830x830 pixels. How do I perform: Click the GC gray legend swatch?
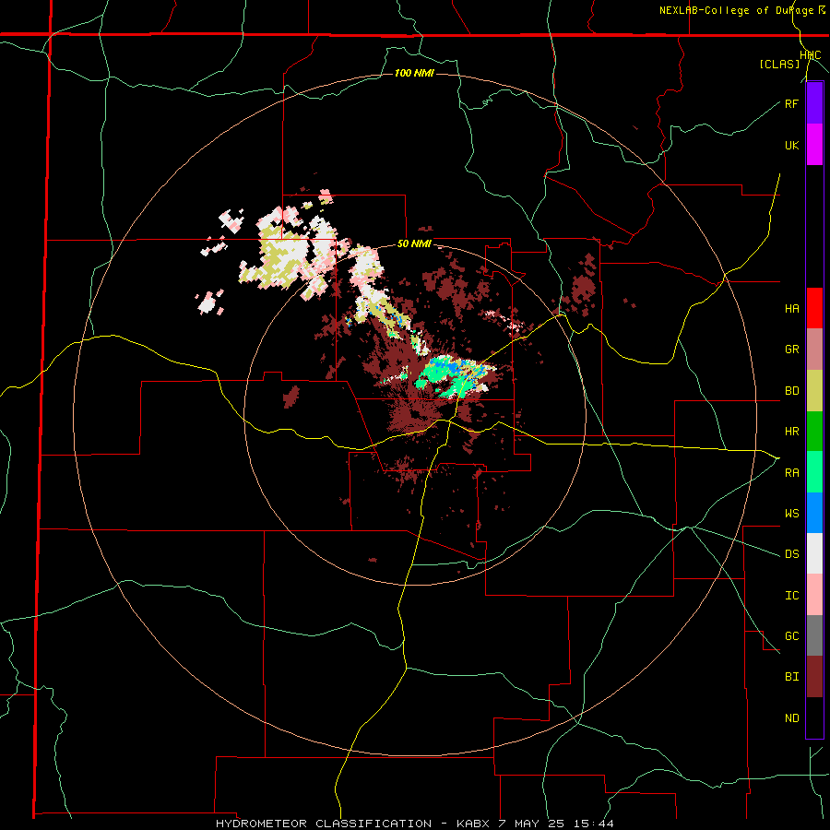pyautogui.click(x=814, y=635)
